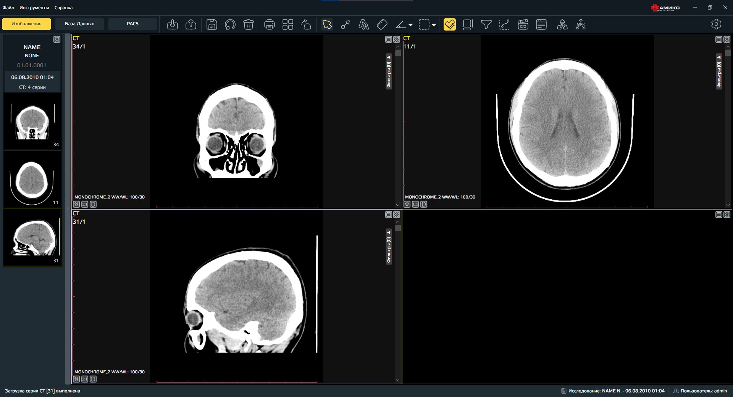Viewport: 733px width, 397px height.
Task: Open the Инструменты menu
Action: [x=34, y=8]
